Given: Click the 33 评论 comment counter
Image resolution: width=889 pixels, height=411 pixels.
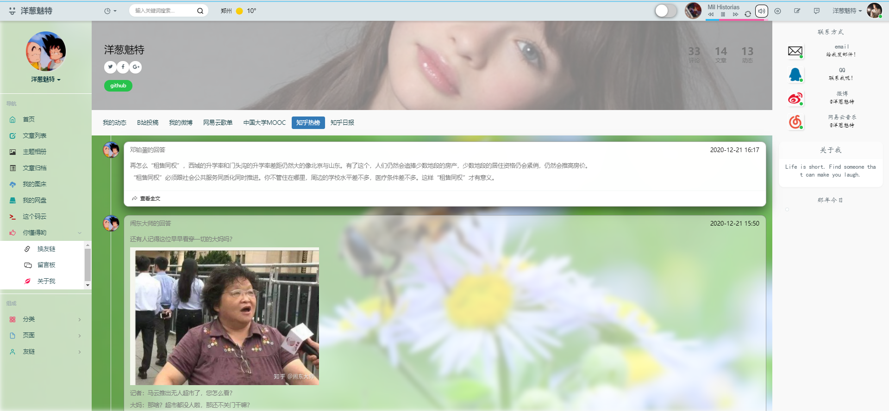Looking at the screenshot, I should pyautogui.click(x=694, y=54).
